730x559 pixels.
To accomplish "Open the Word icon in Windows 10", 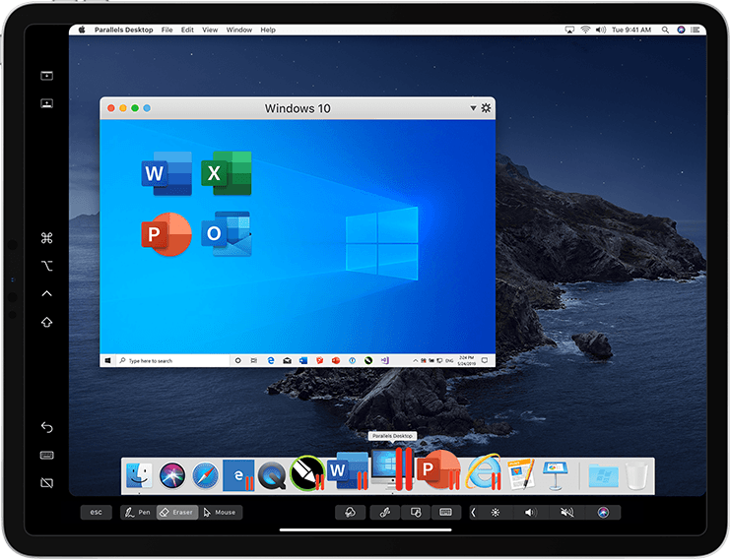I will point(166,173).
